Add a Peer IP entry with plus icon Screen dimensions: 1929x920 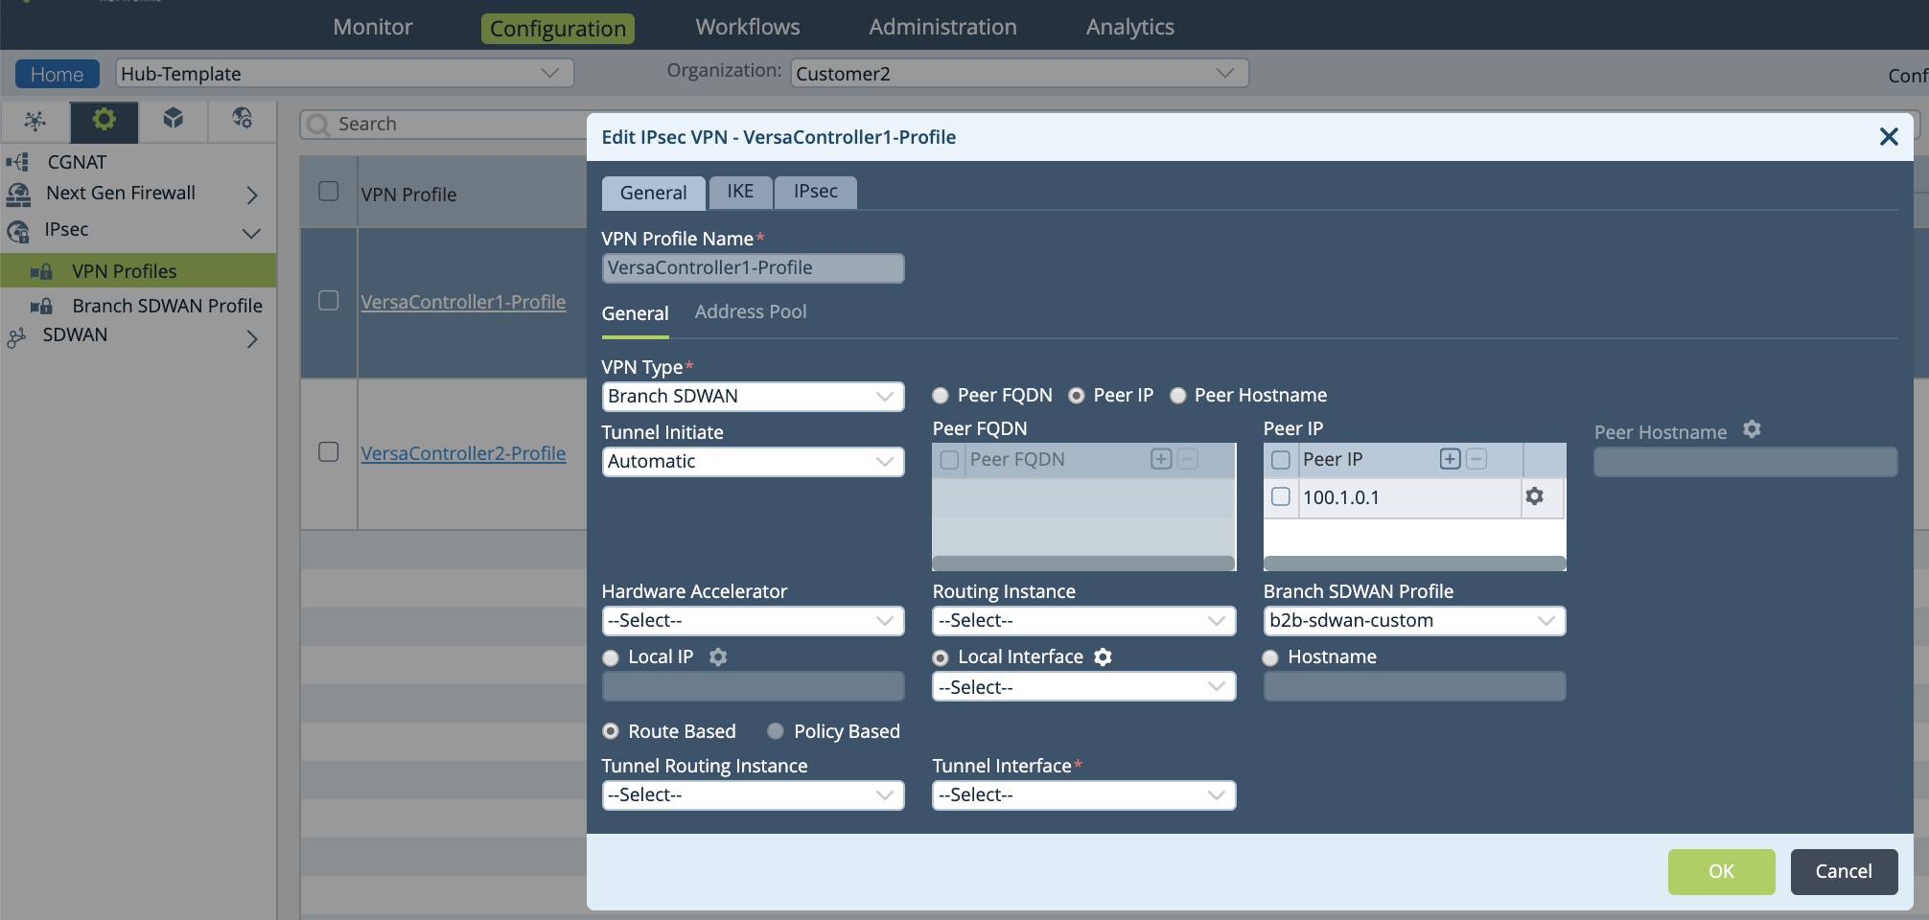[x=1450, y=459]
